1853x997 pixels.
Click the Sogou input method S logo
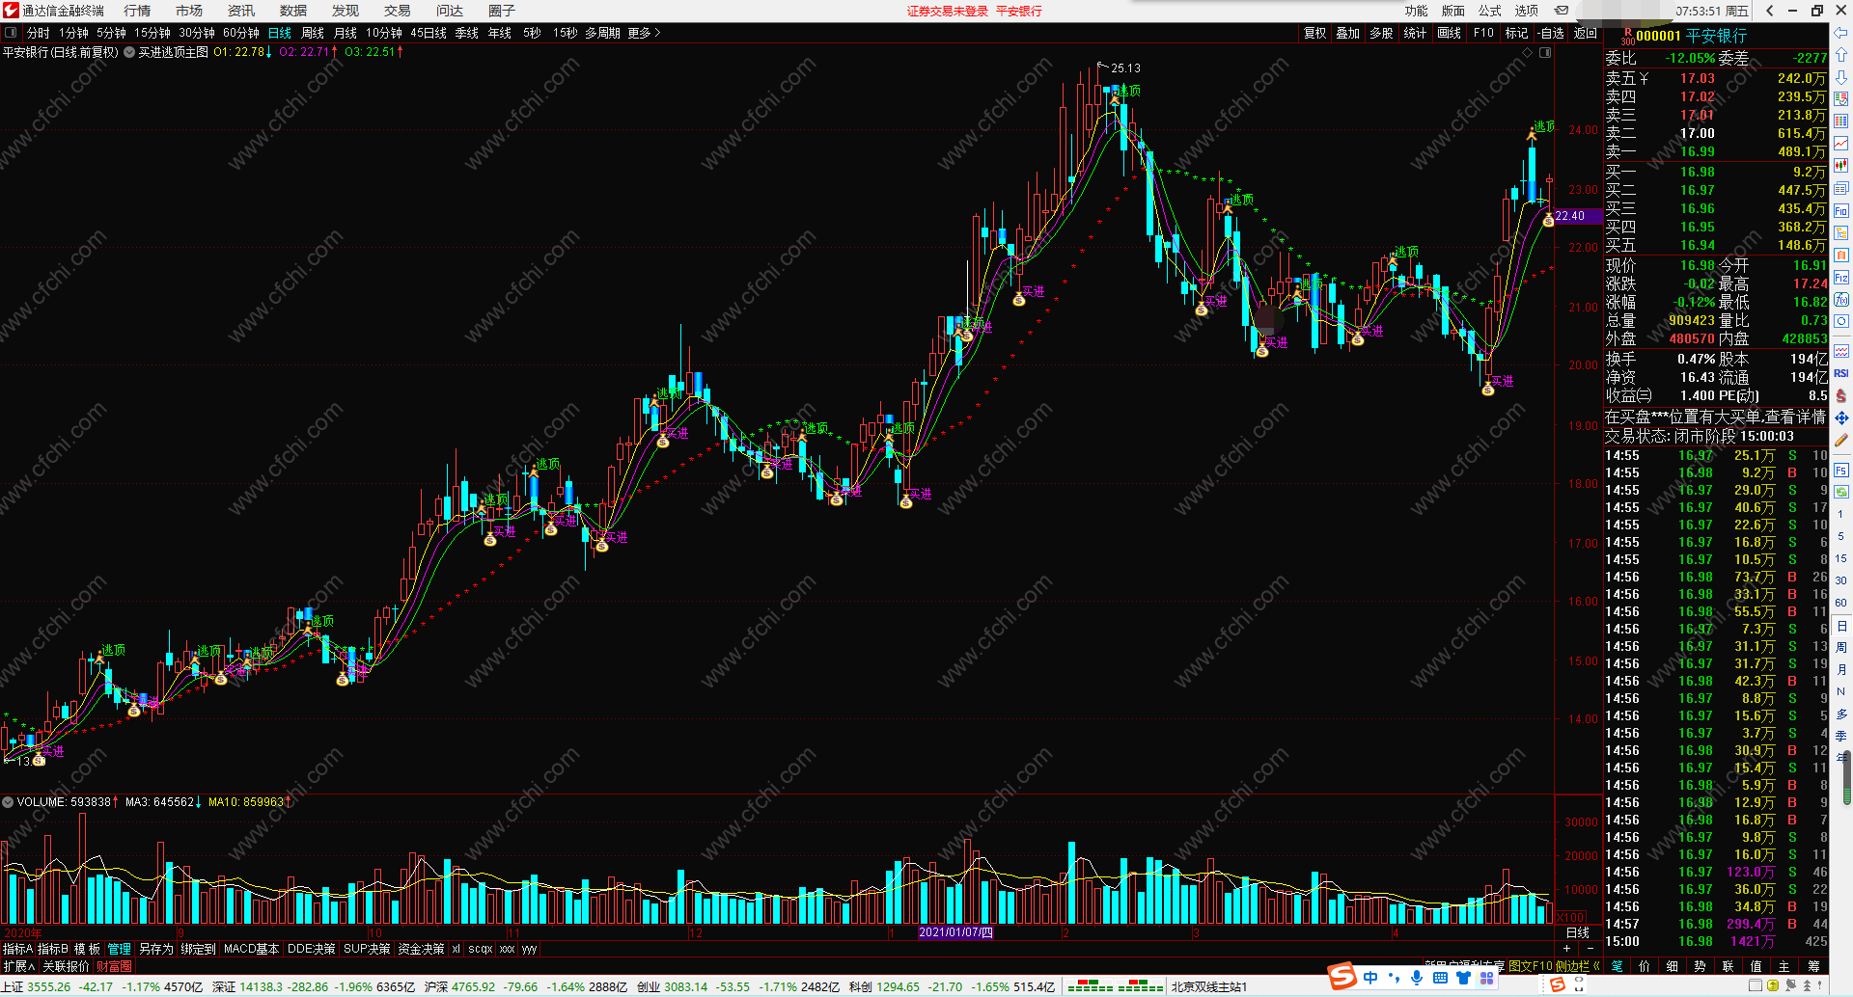1342,977
